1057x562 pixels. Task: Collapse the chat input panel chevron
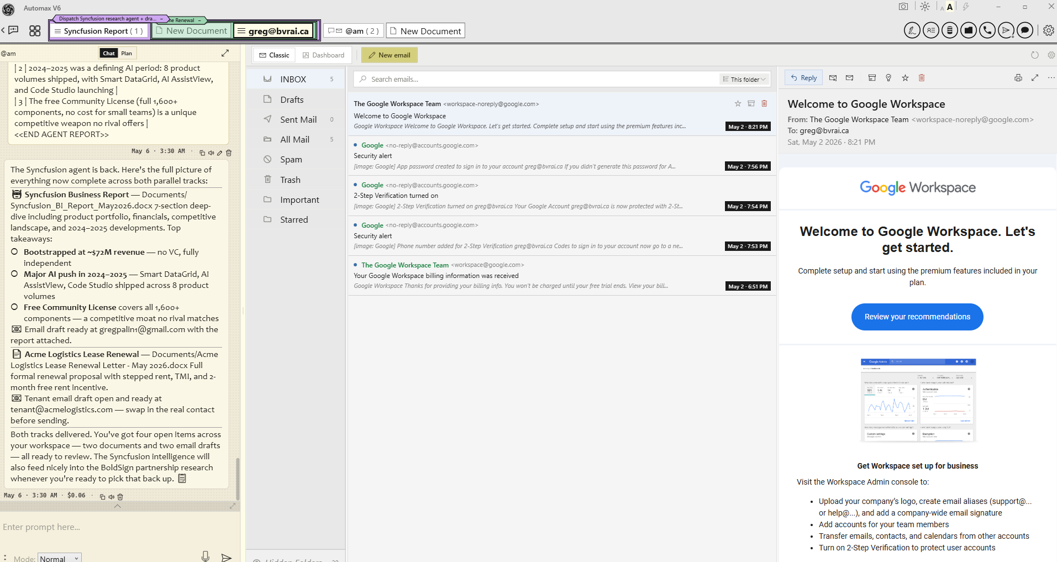pyautogui.click(x=117, y=506)
